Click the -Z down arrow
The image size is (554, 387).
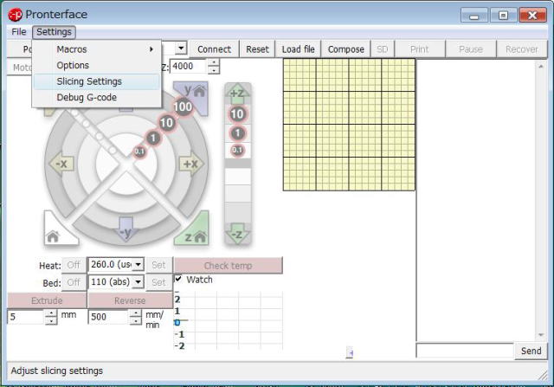click(237, 234)
